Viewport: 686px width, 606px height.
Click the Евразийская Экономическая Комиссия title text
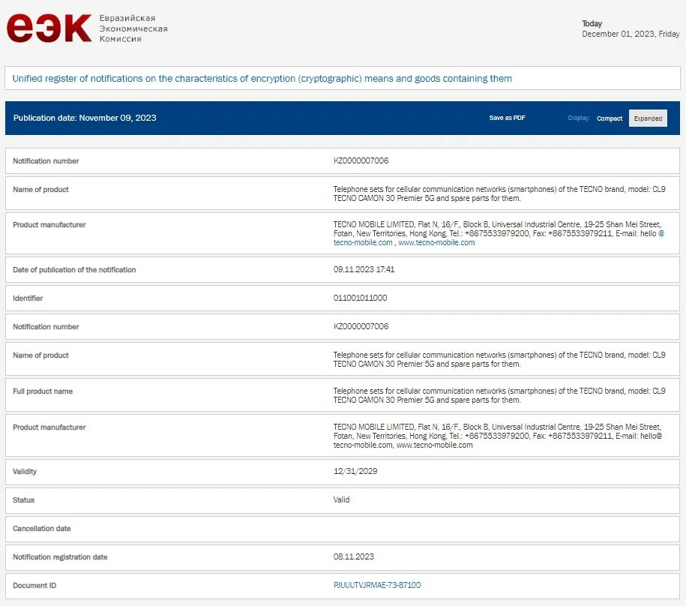(133, 28)
